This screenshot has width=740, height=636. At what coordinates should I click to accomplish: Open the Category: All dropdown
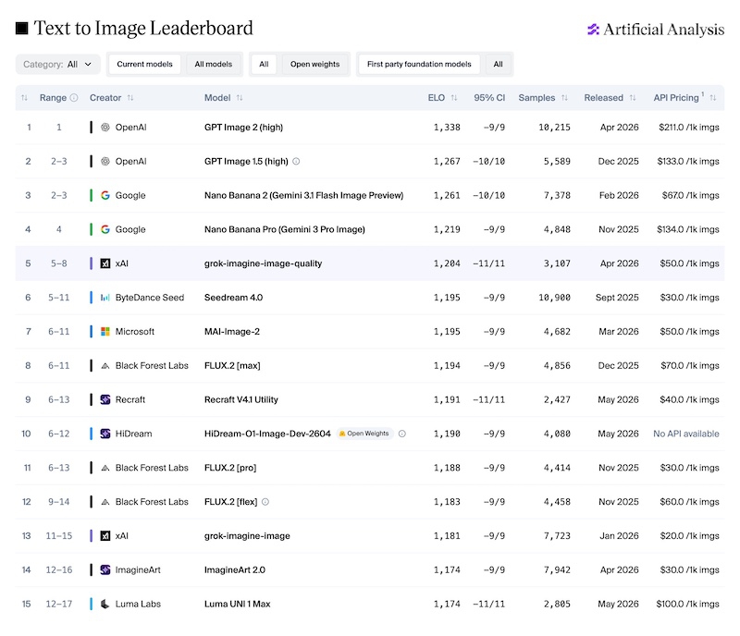point(57,64)
